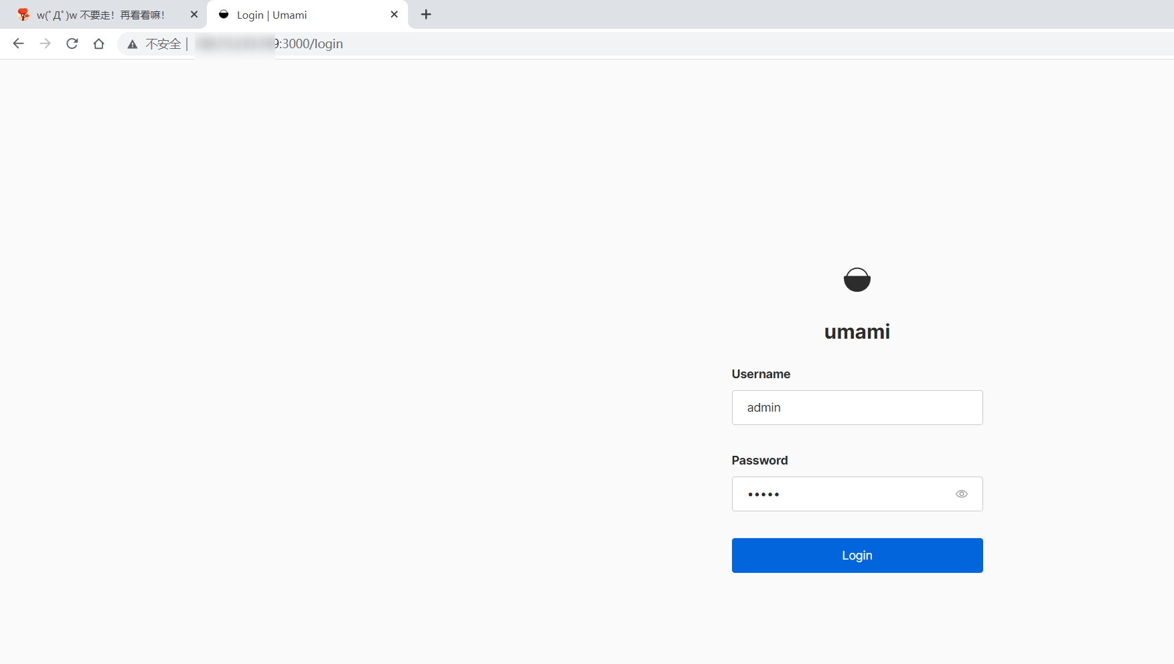Reload the current page
The height and width of the screenshot is (664, 1174).
72,44
